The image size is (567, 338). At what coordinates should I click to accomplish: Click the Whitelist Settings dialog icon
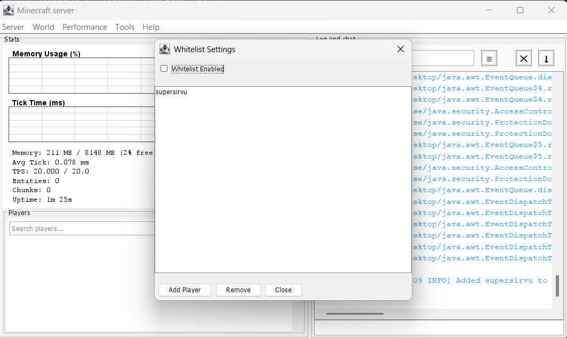point(164,49)
